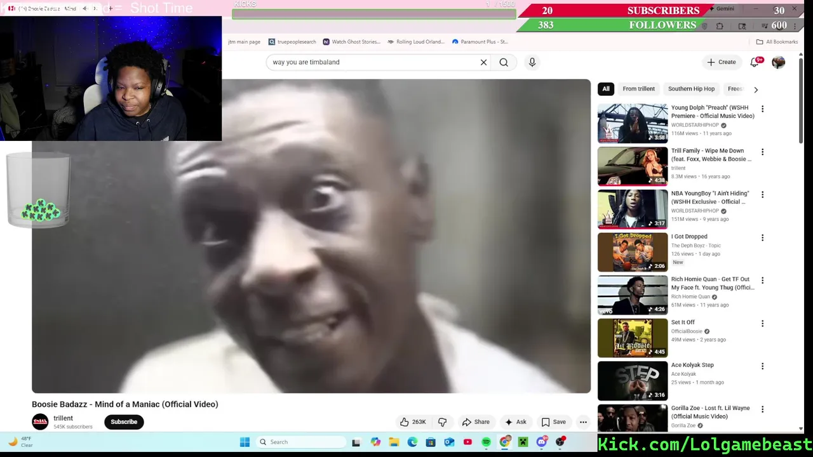
Task: Open OBS Studio from the taskbar
Action: [560, 442]
